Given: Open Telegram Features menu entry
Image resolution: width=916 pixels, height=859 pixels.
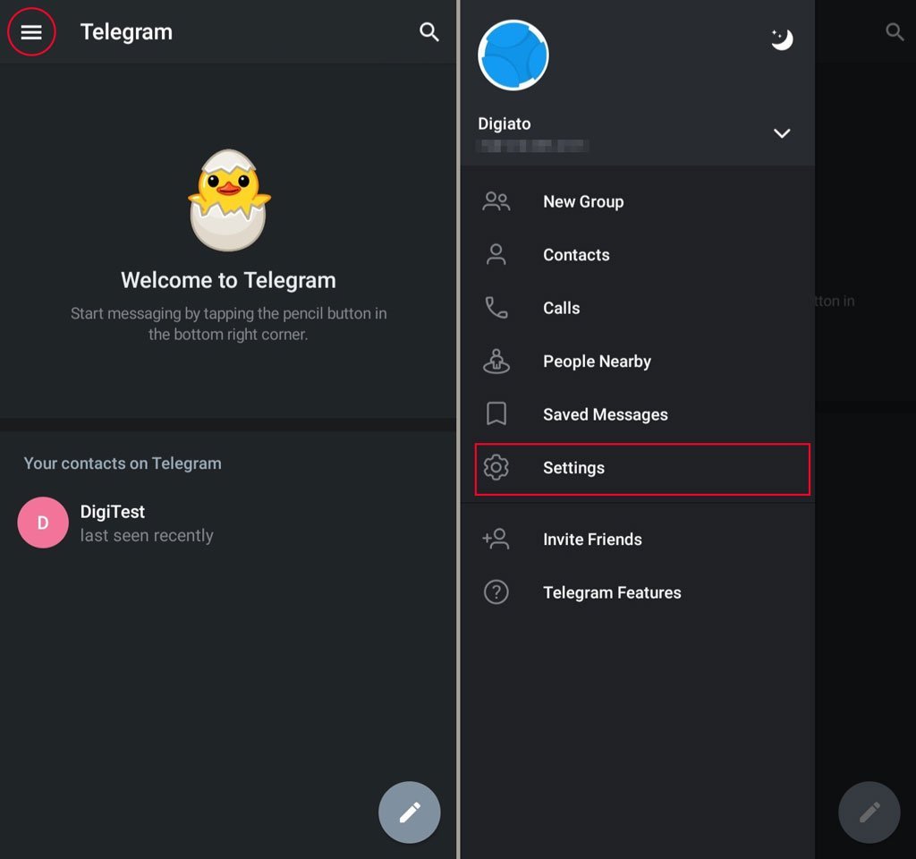Looking at the screenshot, I should (x=637, y=592).
